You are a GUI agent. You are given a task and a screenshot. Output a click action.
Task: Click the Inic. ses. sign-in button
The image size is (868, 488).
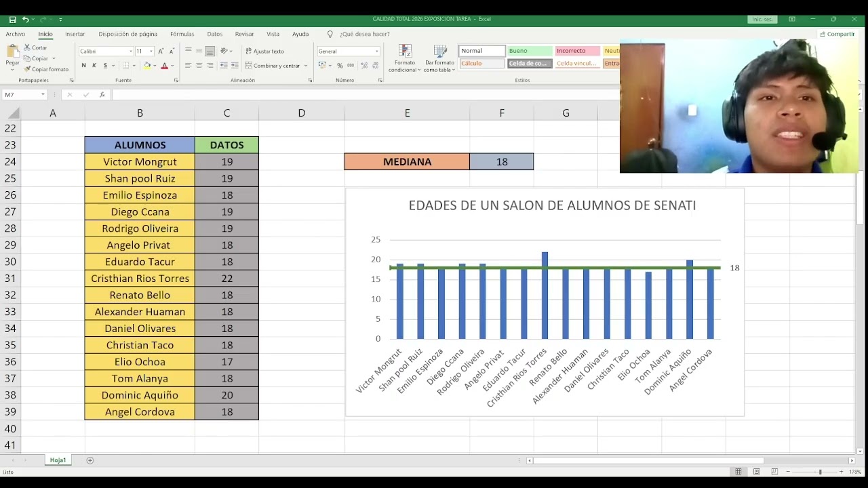pos(762,20)
